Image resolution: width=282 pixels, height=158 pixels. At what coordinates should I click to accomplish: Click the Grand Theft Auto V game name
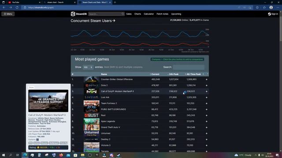coord(111,127)
